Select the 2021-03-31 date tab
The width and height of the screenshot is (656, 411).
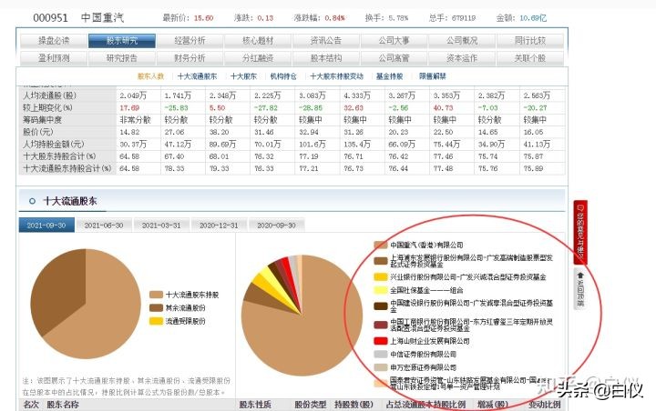(161, 226)
